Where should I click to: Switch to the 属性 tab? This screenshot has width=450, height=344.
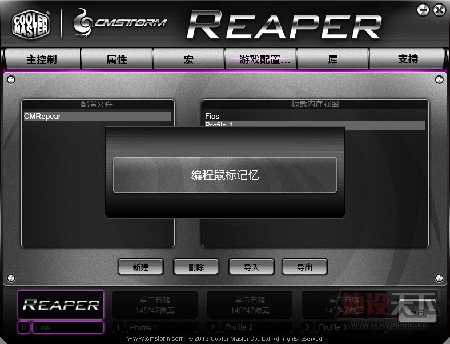pos(117,59)
